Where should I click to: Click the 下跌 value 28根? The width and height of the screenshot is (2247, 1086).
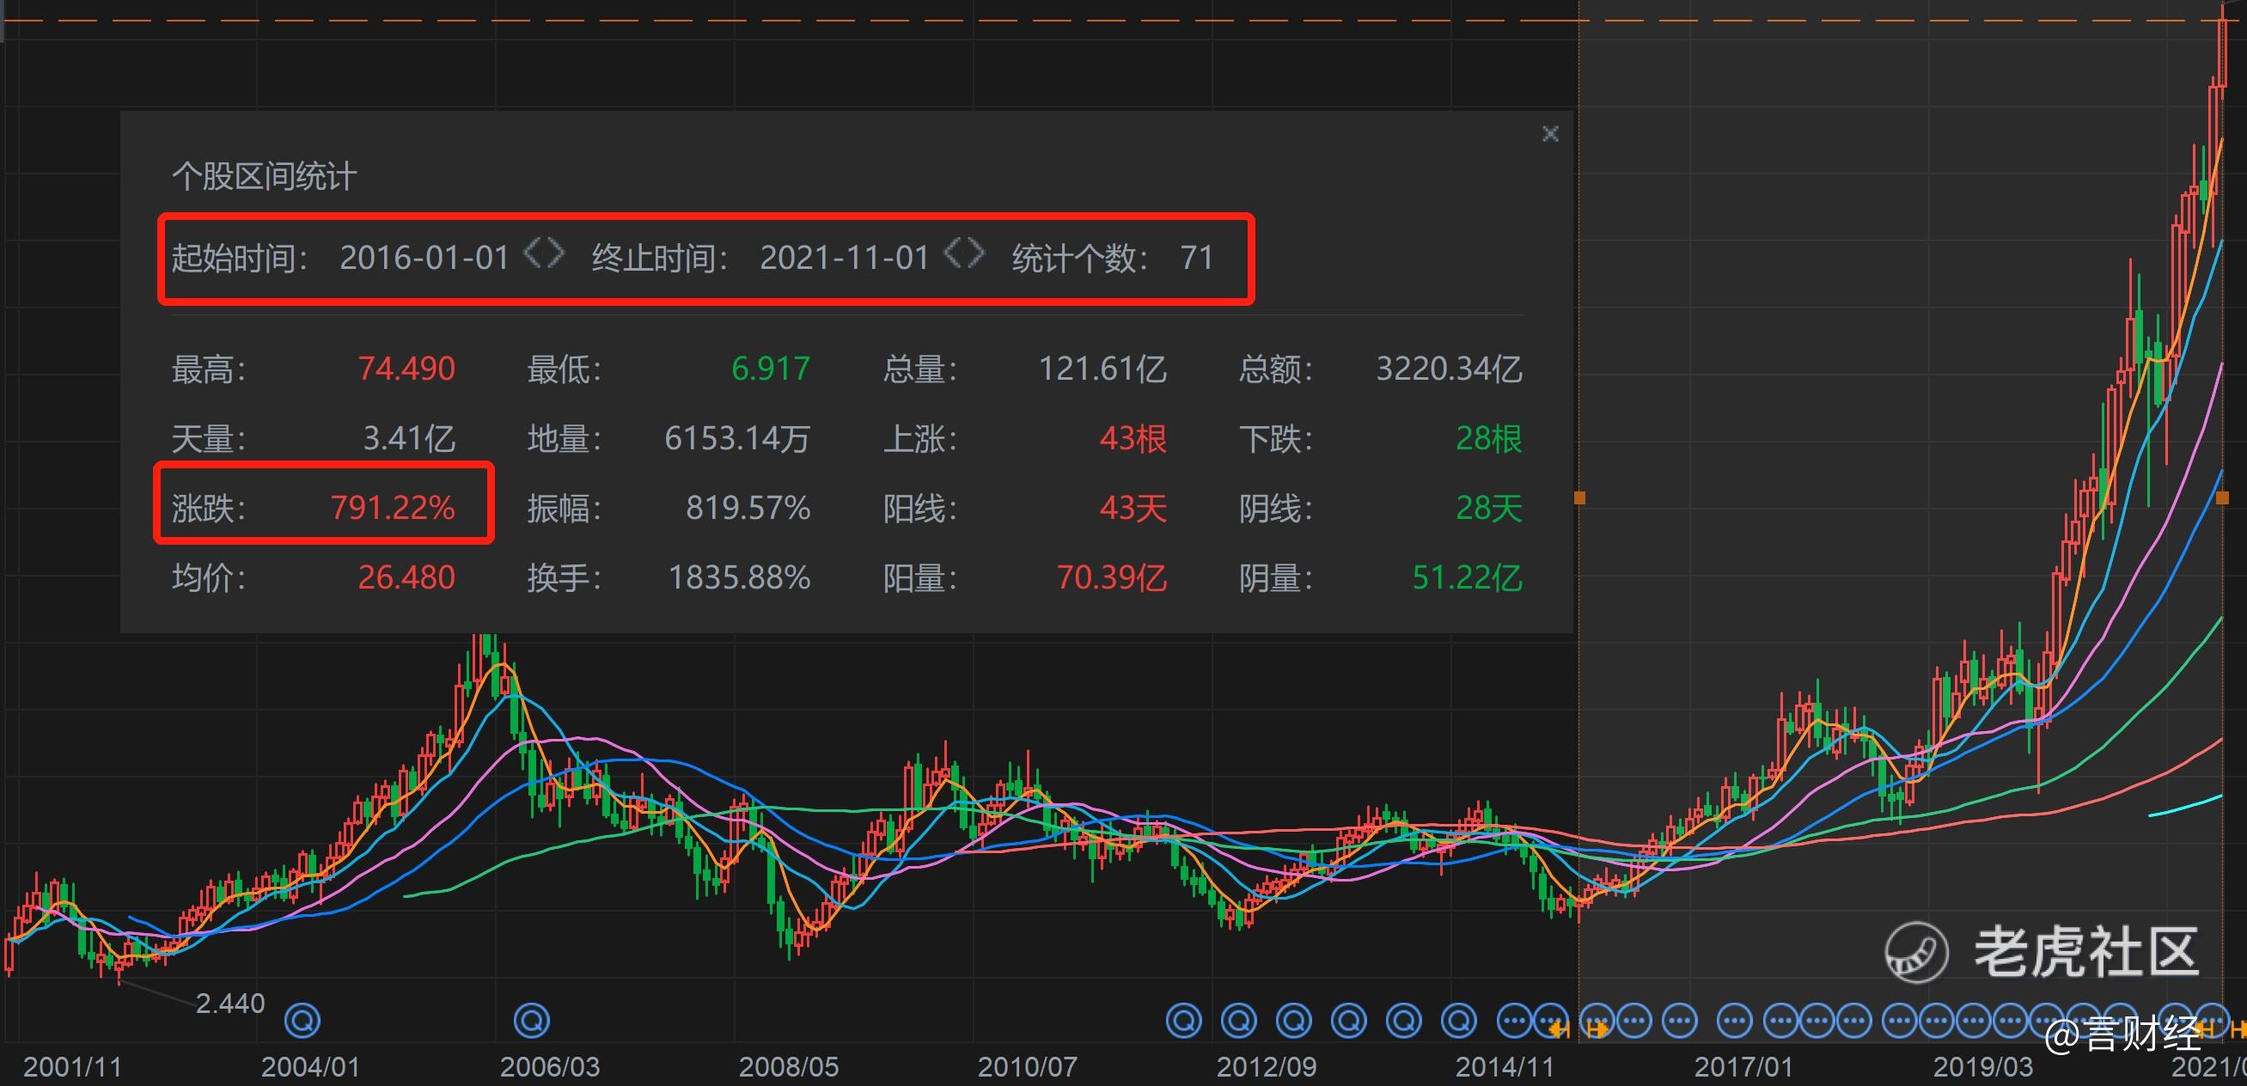click(1489, 438)
